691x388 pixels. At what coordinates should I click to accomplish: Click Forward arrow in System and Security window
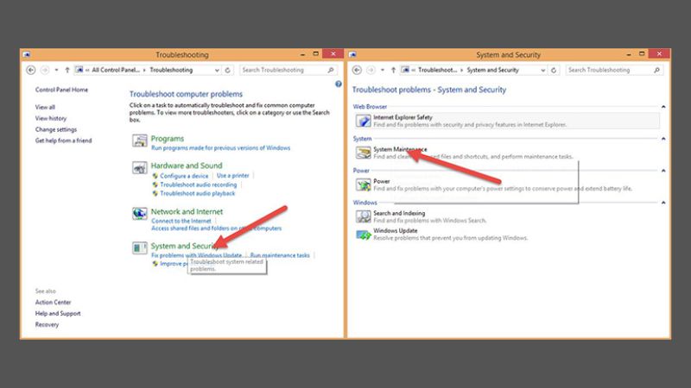(x=371, y=70)
